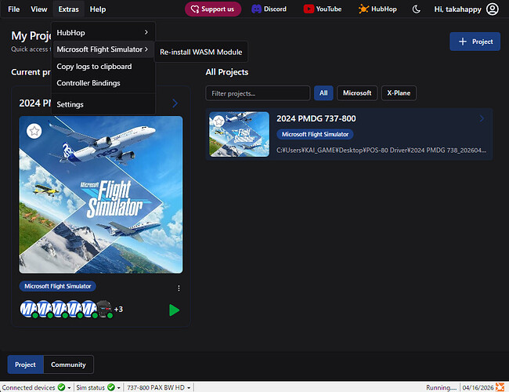509x392 pixels.
Task: Open the HubHop link in header
Action: pyautogui.click(x=377, y=9)
